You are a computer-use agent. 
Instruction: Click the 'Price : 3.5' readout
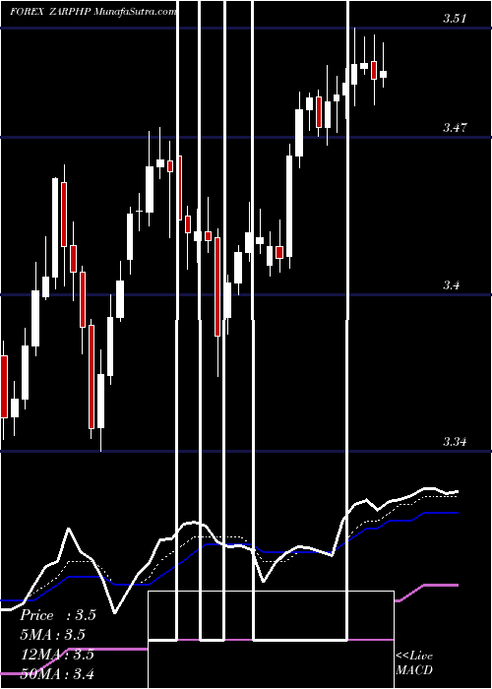[58, 615]
